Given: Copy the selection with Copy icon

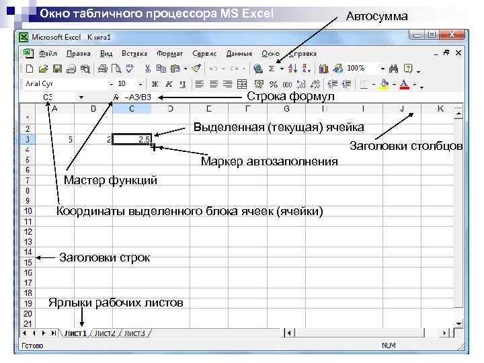Looking at the screenshot, I should click(161, 69).
